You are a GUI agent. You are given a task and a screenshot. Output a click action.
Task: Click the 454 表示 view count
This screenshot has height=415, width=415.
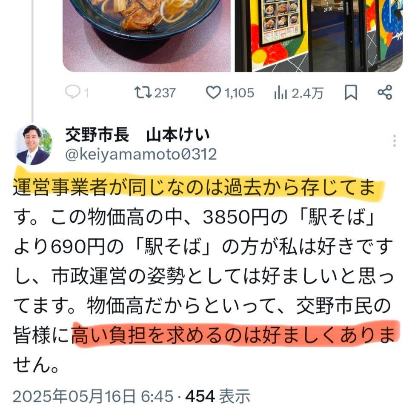218,396
